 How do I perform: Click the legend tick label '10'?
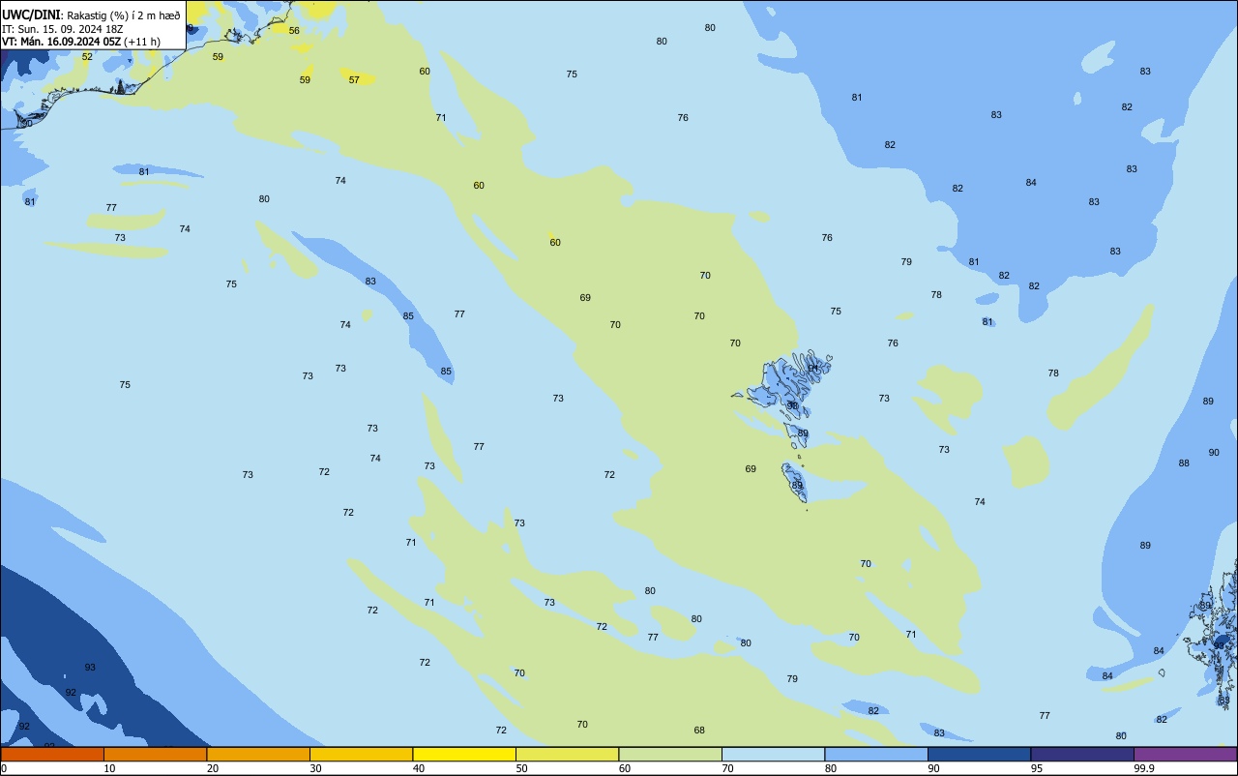point(109,768)
